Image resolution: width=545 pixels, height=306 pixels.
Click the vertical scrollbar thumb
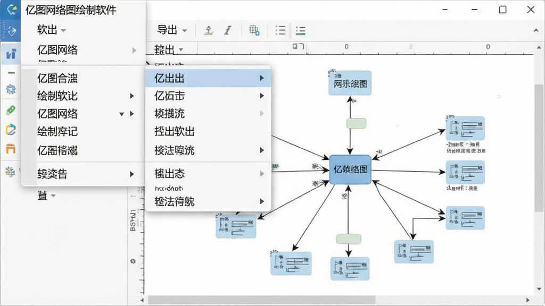pyautogui.click(x=539, y=149)
